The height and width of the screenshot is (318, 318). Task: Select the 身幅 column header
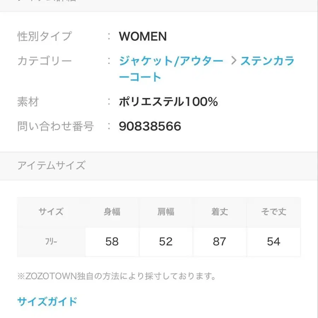click(x=112, y=212)
